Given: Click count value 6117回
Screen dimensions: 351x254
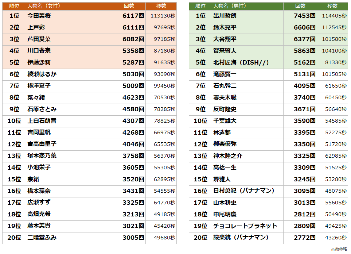Looking at the screenshot, I should point(133,16).
